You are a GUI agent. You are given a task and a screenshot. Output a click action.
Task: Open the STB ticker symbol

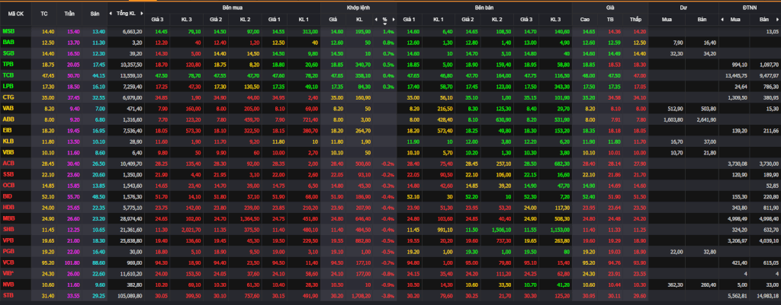pyautogui.click(x=8, y=295)
